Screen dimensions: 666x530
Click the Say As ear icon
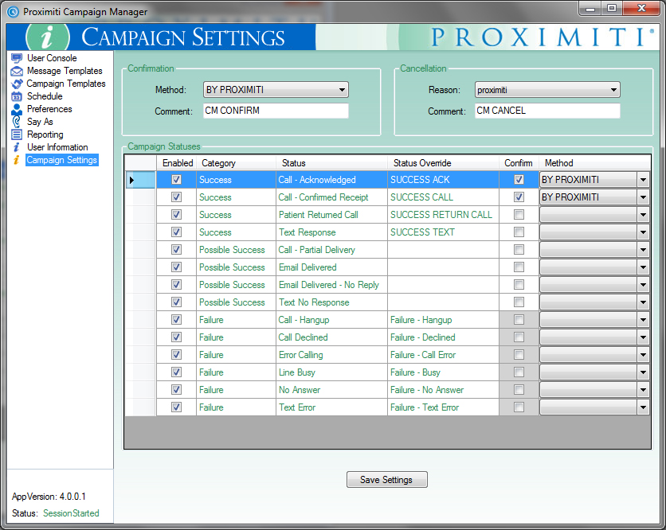coord(17,122)
